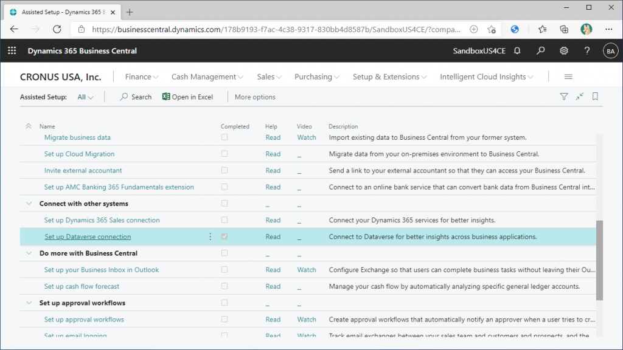Click Watch for Migrate business data
Image resolution: width=623 pixels, height=350 pixels.
307,137
